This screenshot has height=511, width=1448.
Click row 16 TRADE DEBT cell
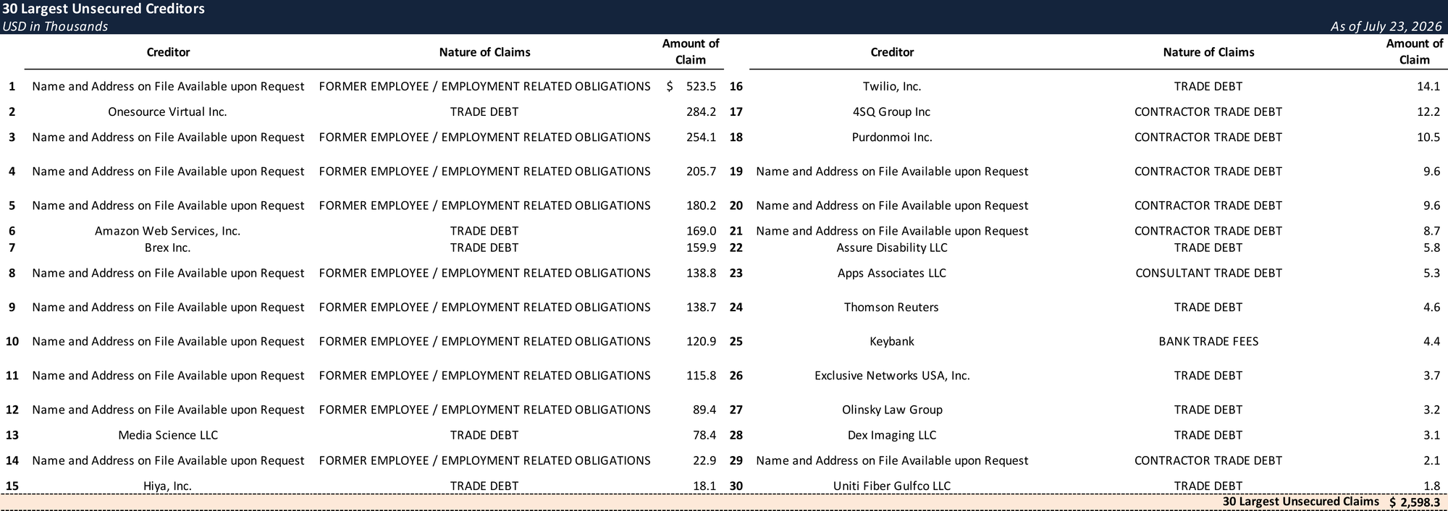(1208, 86)
